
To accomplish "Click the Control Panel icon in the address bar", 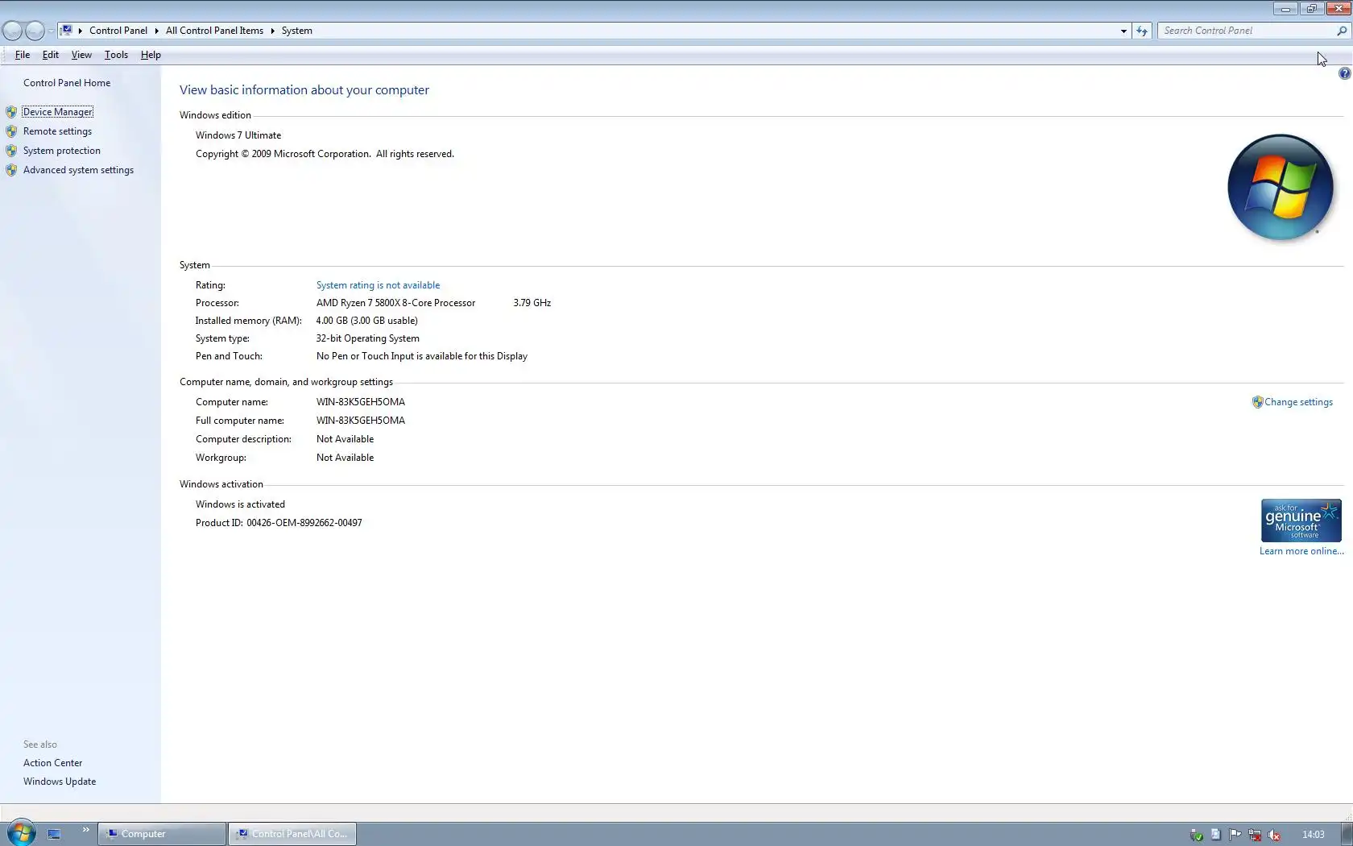I will pos(67,31).
